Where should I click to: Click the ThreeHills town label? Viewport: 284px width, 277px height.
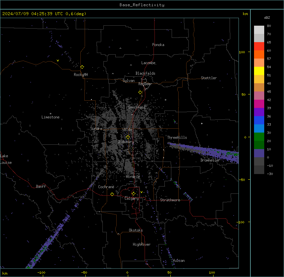pos(177,138)
